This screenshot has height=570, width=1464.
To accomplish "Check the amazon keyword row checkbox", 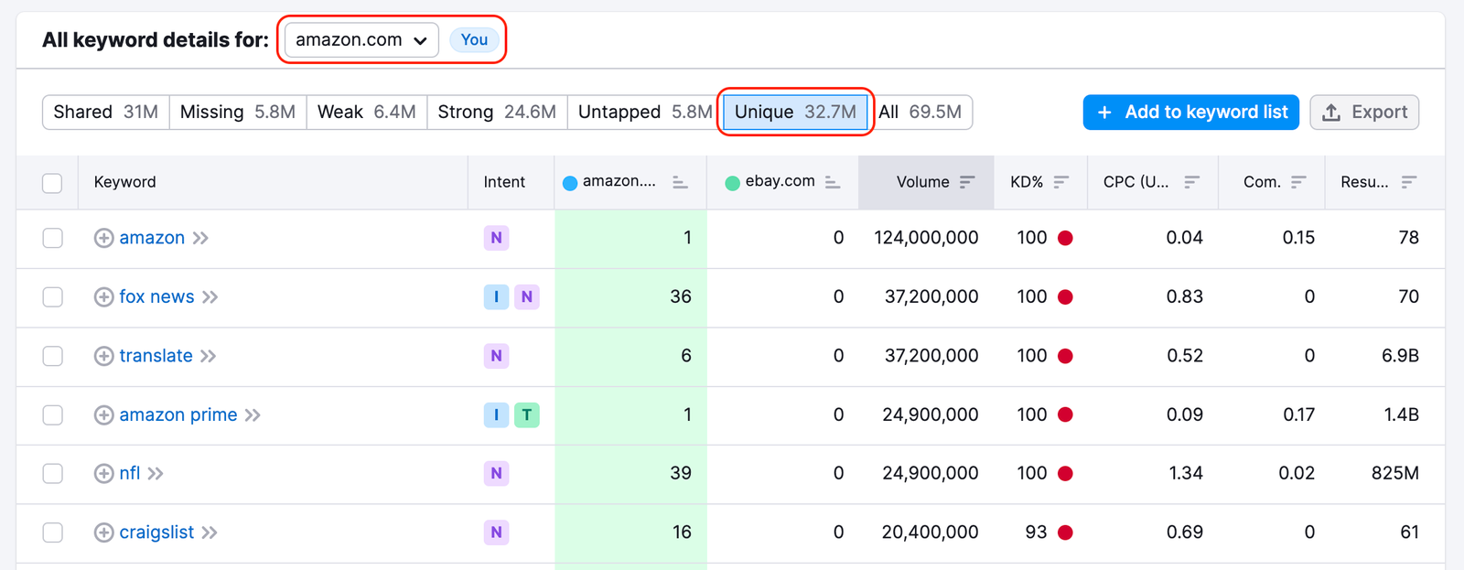I will tap(52, 238).
